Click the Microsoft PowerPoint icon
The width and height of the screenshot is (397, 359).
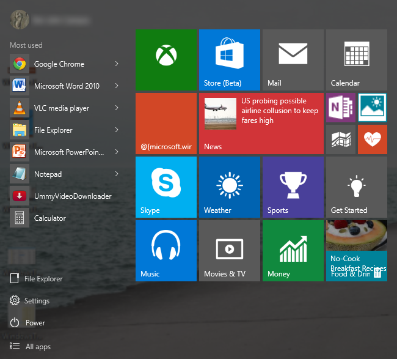click(x=20, y=152)
